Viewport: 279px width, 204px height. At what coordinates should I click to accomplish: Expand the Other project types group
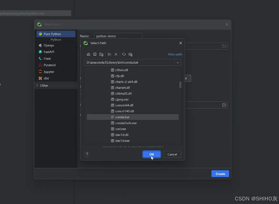tap(37, 85)
